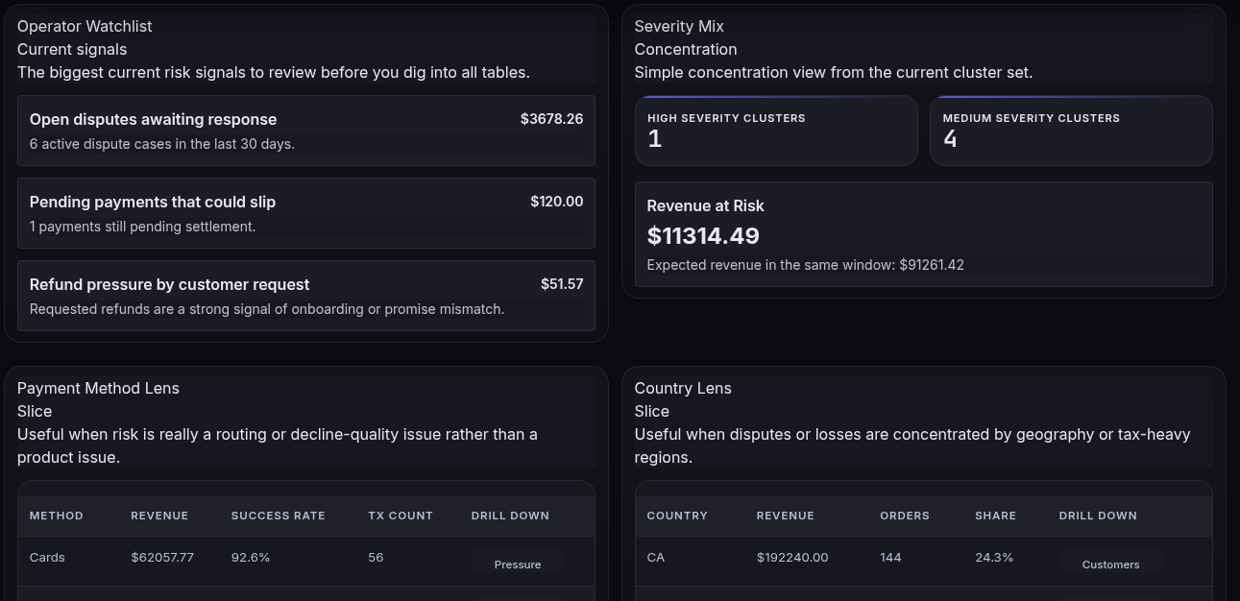Click the High Severity Clusters tile
1240x601 pixels.
776,131
